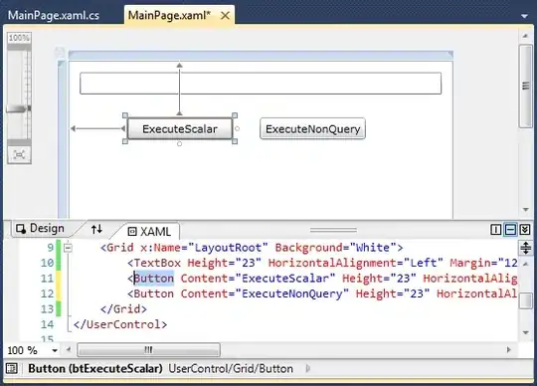Click the designer zoom slider thumb
Viewport: 537px width, 386px height.
(19, 108)
